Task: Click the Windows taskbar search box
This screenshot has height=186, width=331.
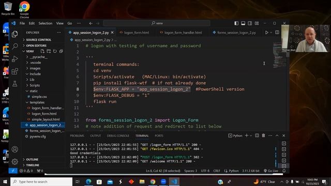Action: point(41,181)
